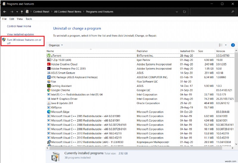Click the back navigation arrow
Screen dimensions: 238x163
(5, 12)
